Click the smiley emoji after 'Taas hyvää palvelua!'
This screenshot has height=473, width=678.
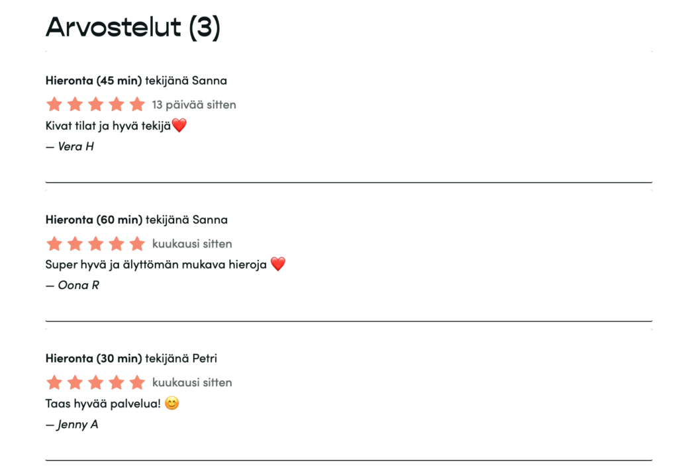point(172,403)
